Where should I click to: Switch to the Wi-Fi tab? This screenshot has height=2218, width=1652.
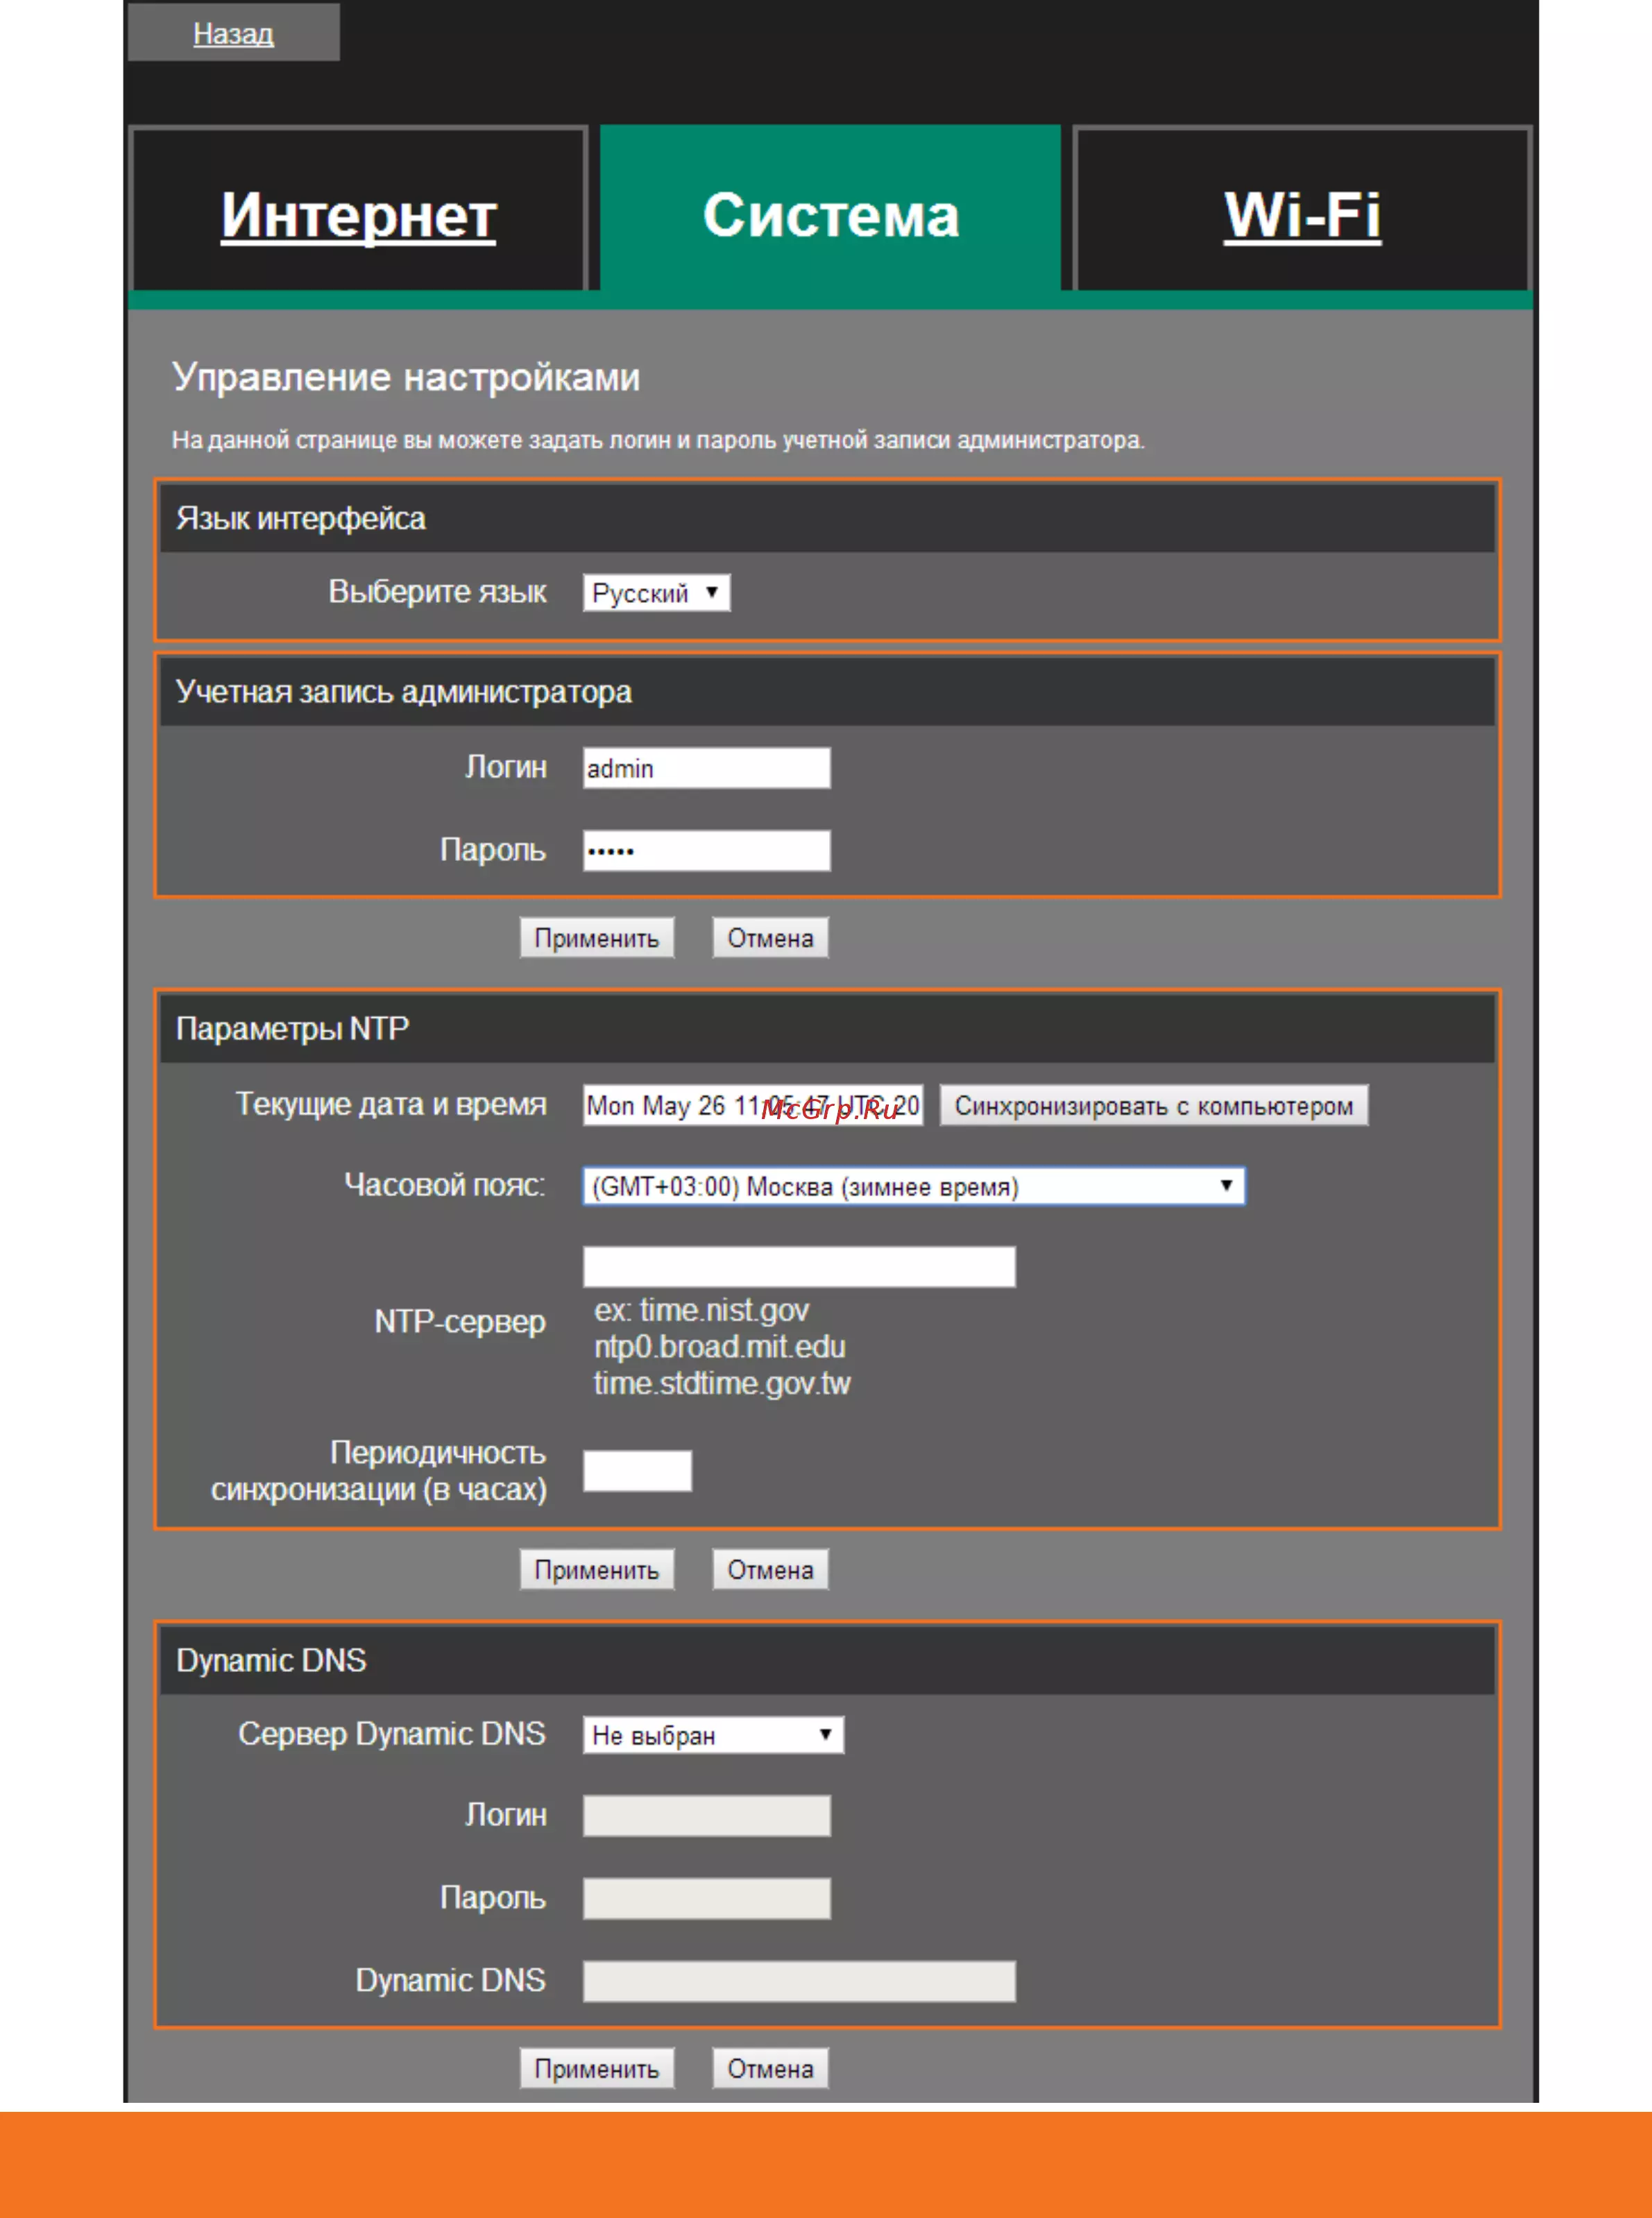(x=1302, y=214)
